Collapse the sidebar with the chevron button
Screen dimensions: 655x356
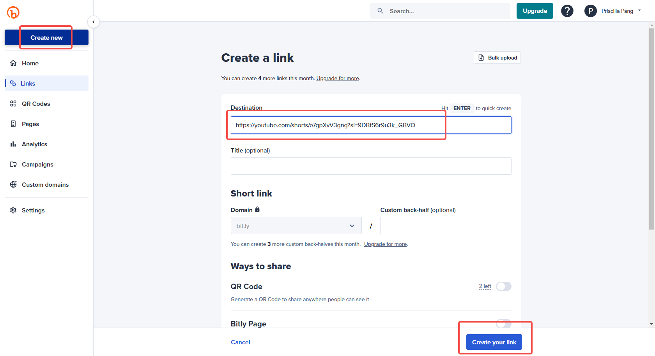click(94, 22)
